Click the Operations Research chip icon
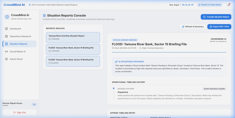The image size is (235, 118). coord(6,36)
